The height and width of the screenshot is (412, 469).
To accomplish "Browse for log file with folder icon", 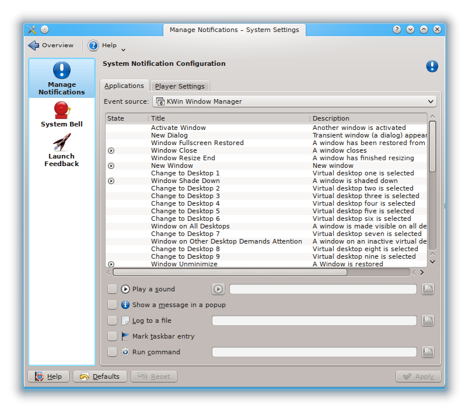I will coord(428,321).
